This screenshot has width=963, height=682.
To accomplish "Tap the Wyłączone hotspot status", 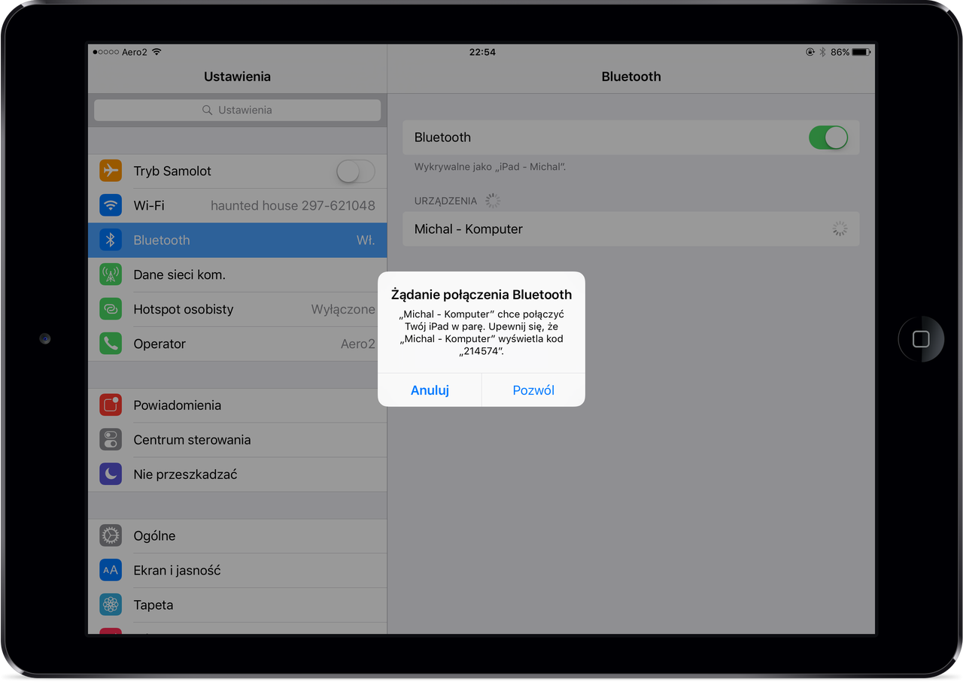I will (343, 309).
